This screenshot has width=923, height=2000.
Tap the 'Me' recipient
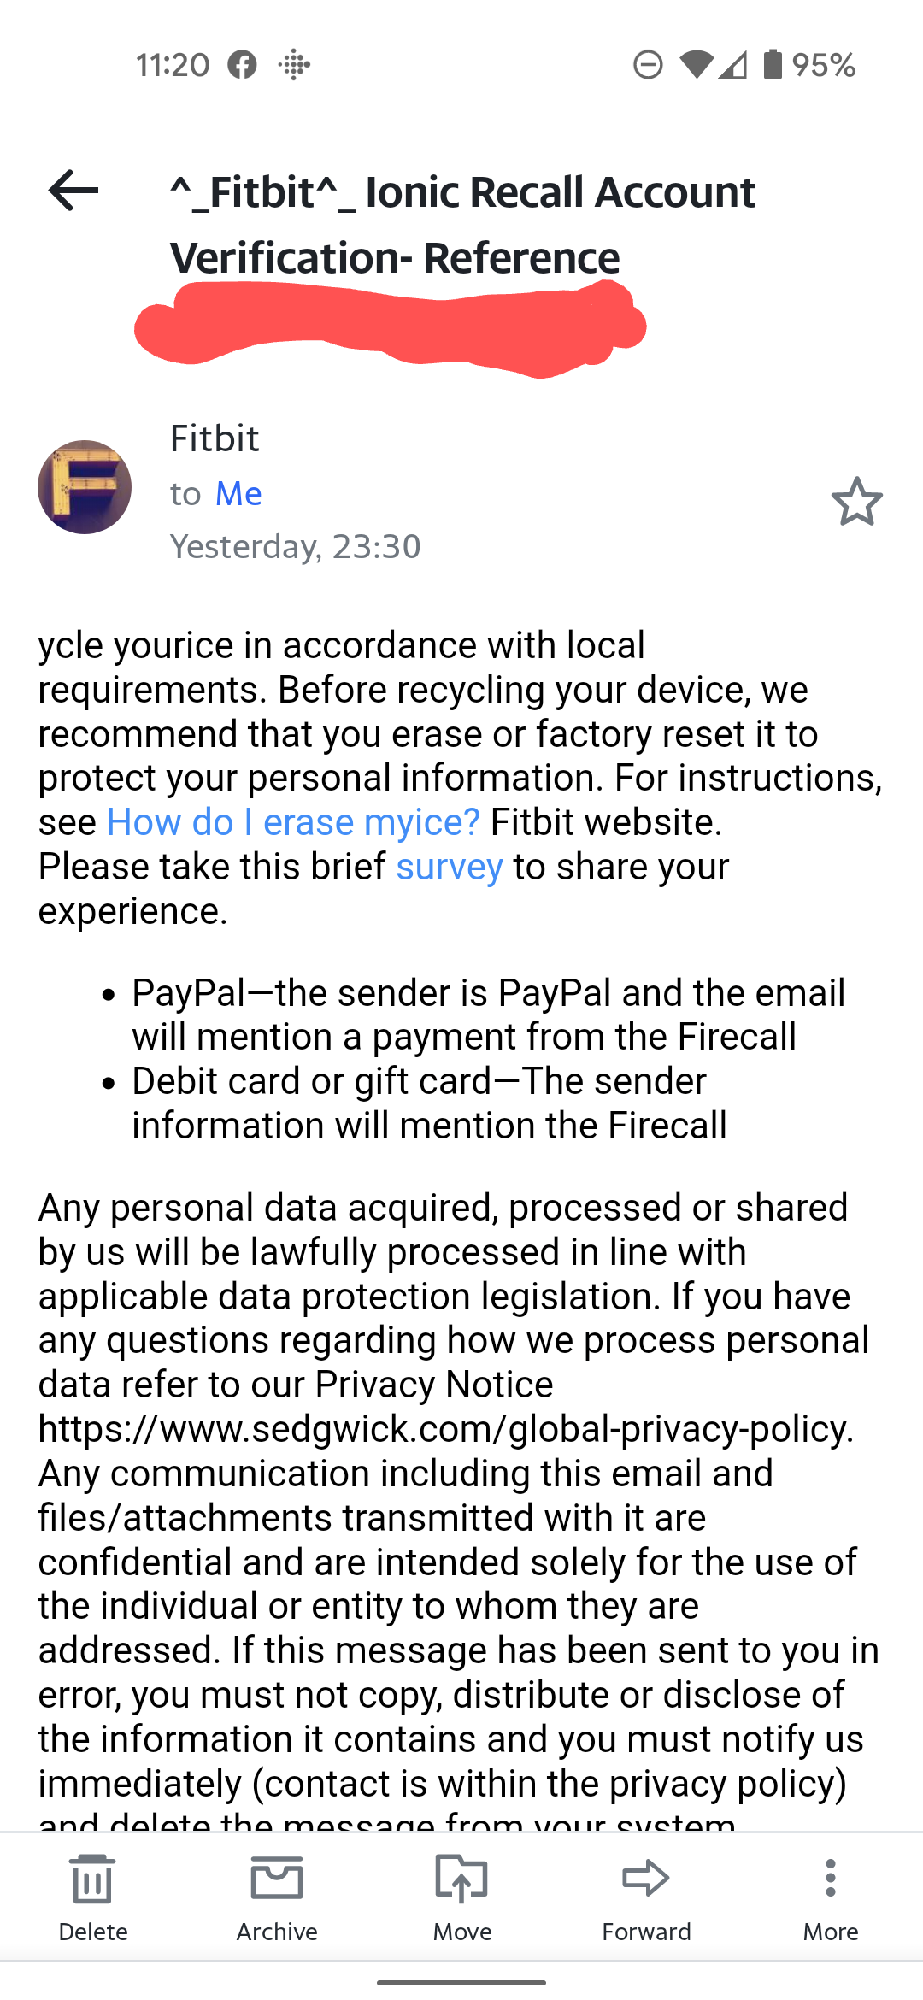(238, 493)
